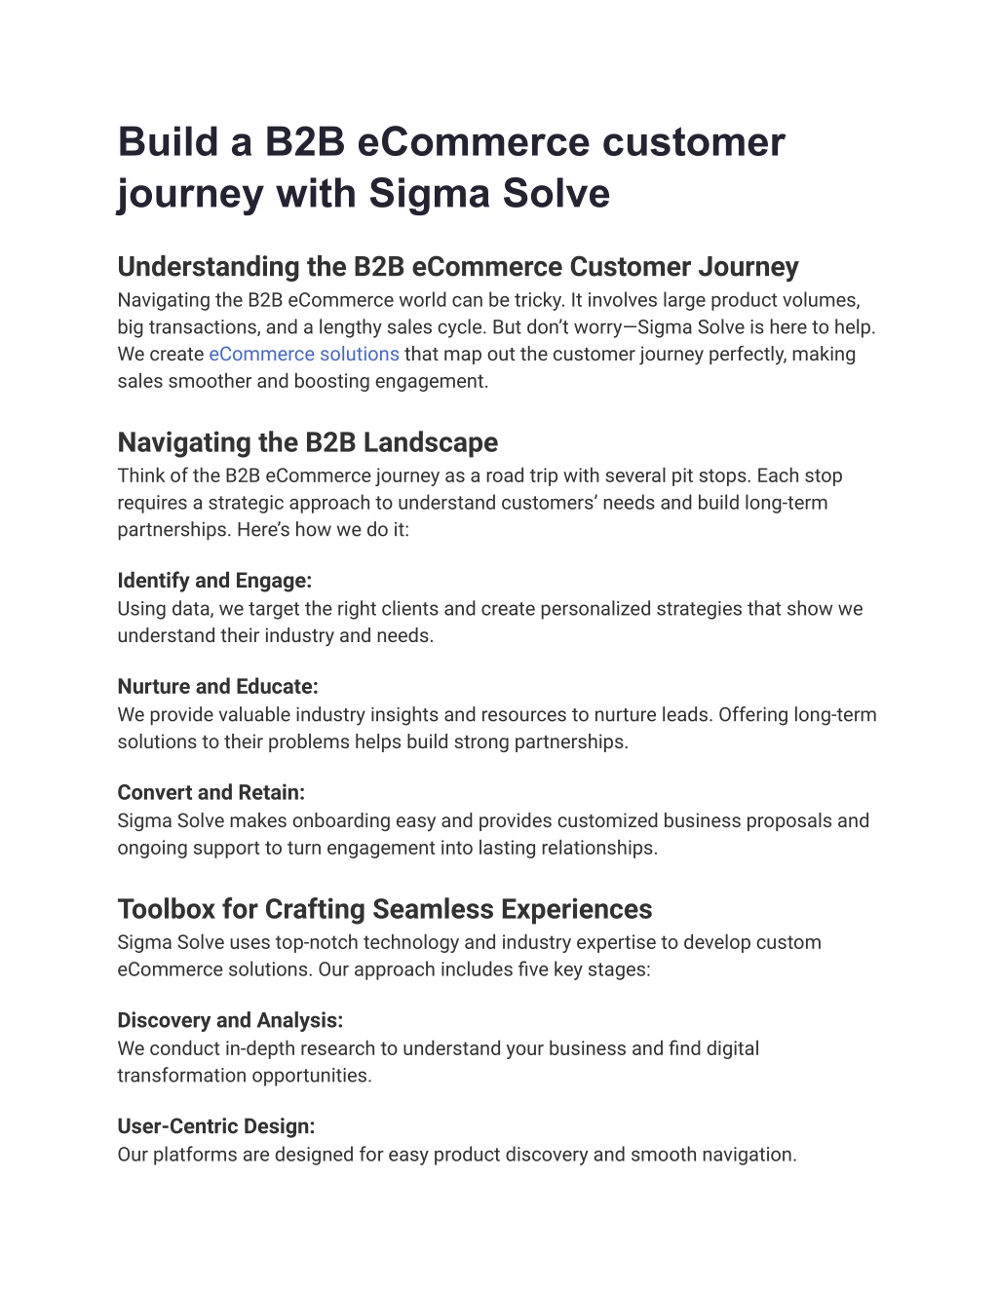Click the sentence starting 'Using data, we target'

[x=489, y=622]
